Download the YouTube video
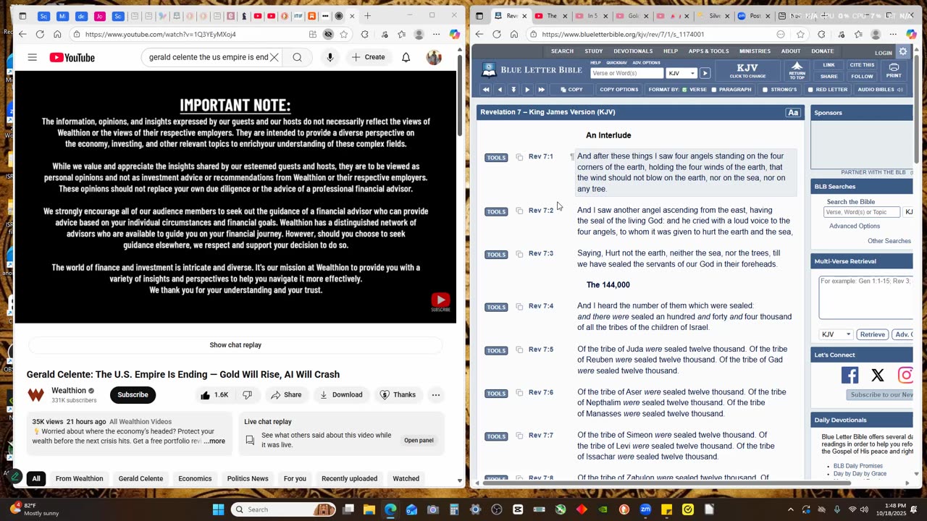This screenshot has width=927, height=521. point(340,395)
